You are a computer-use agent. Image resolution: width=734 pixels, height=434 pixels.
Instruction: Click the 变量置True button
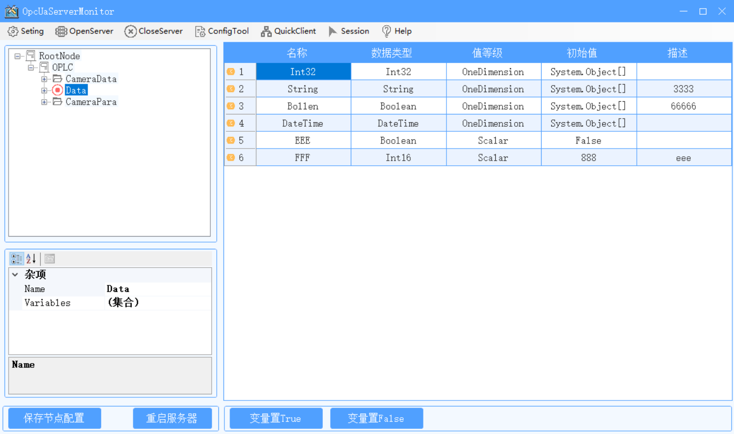click(x=275, y=418)
